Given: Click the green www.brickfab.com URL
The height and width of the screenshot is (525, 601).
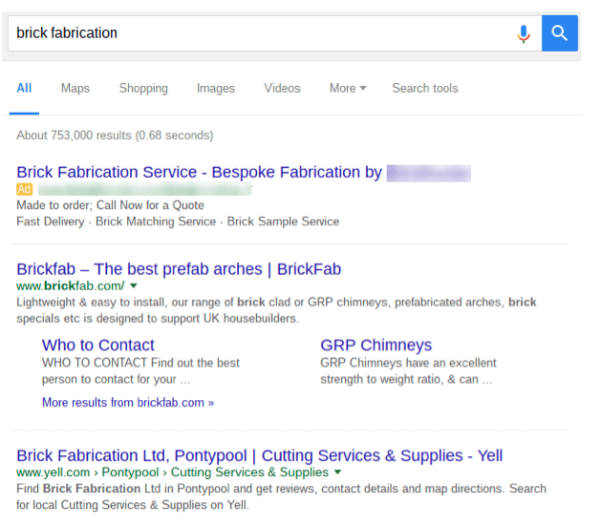Looking at the screenshot, I should point(70,286).
